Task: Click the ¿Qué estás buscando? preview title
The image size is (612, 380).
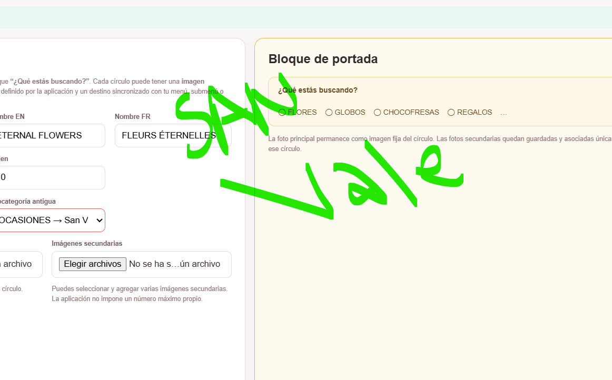Action: pyautogui.click(x=318, y=90)
